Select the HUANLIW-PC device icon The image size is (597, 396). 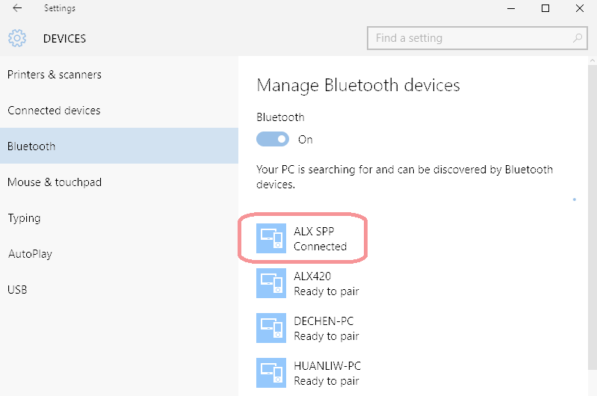point(271,373)
